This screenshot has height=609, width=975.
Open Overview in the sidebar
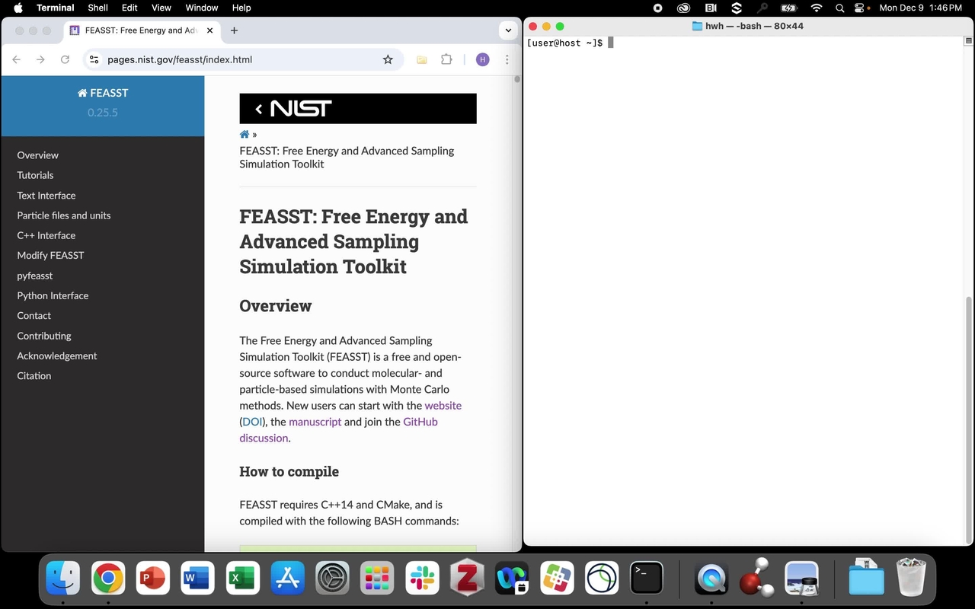coord(38,155)
